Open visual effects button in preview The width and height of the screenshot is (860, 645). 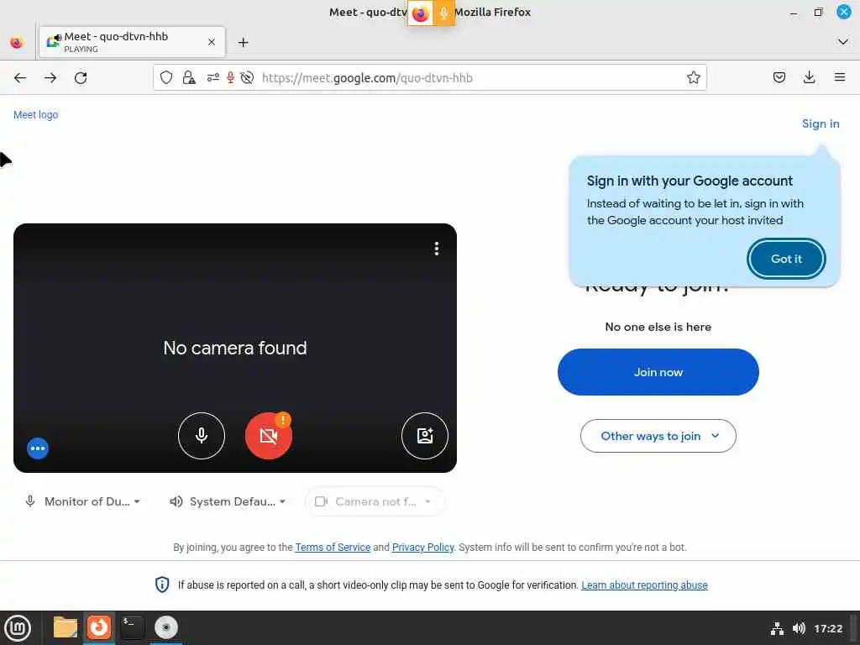(x=424, y=436)
